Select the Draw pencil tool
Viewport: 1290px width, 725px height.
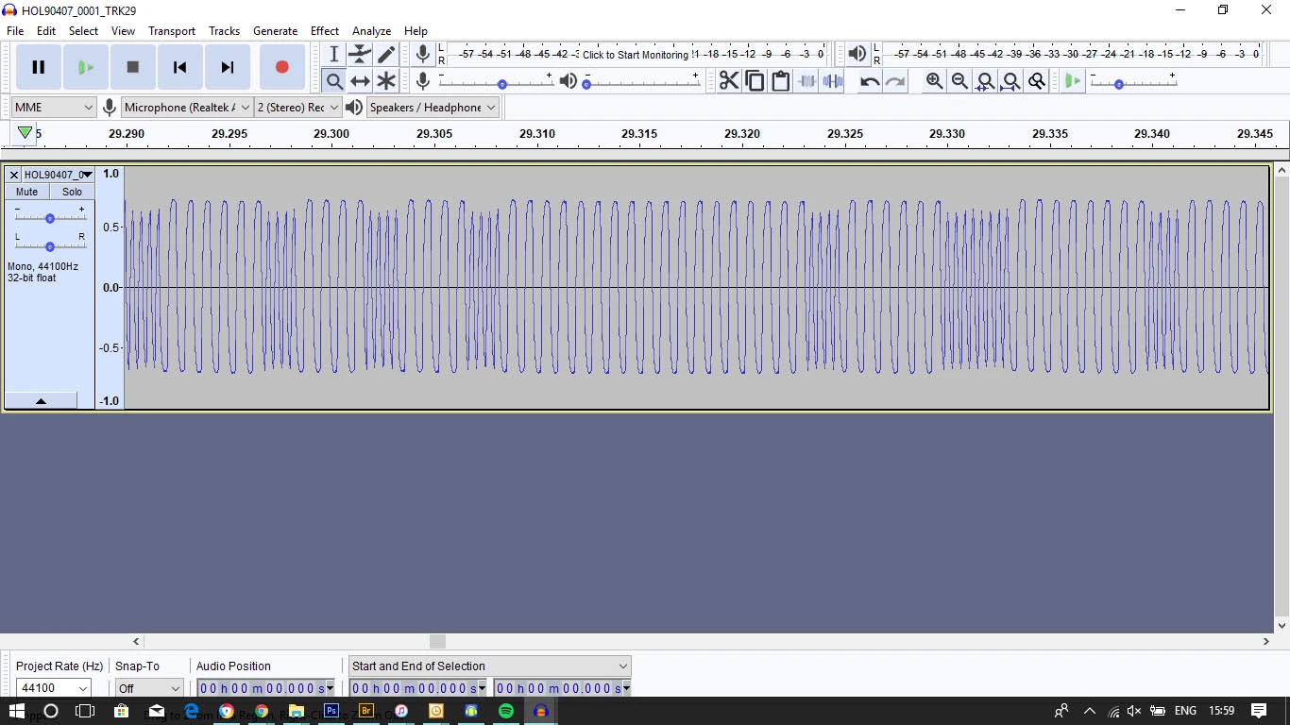(x=386, y=55)
